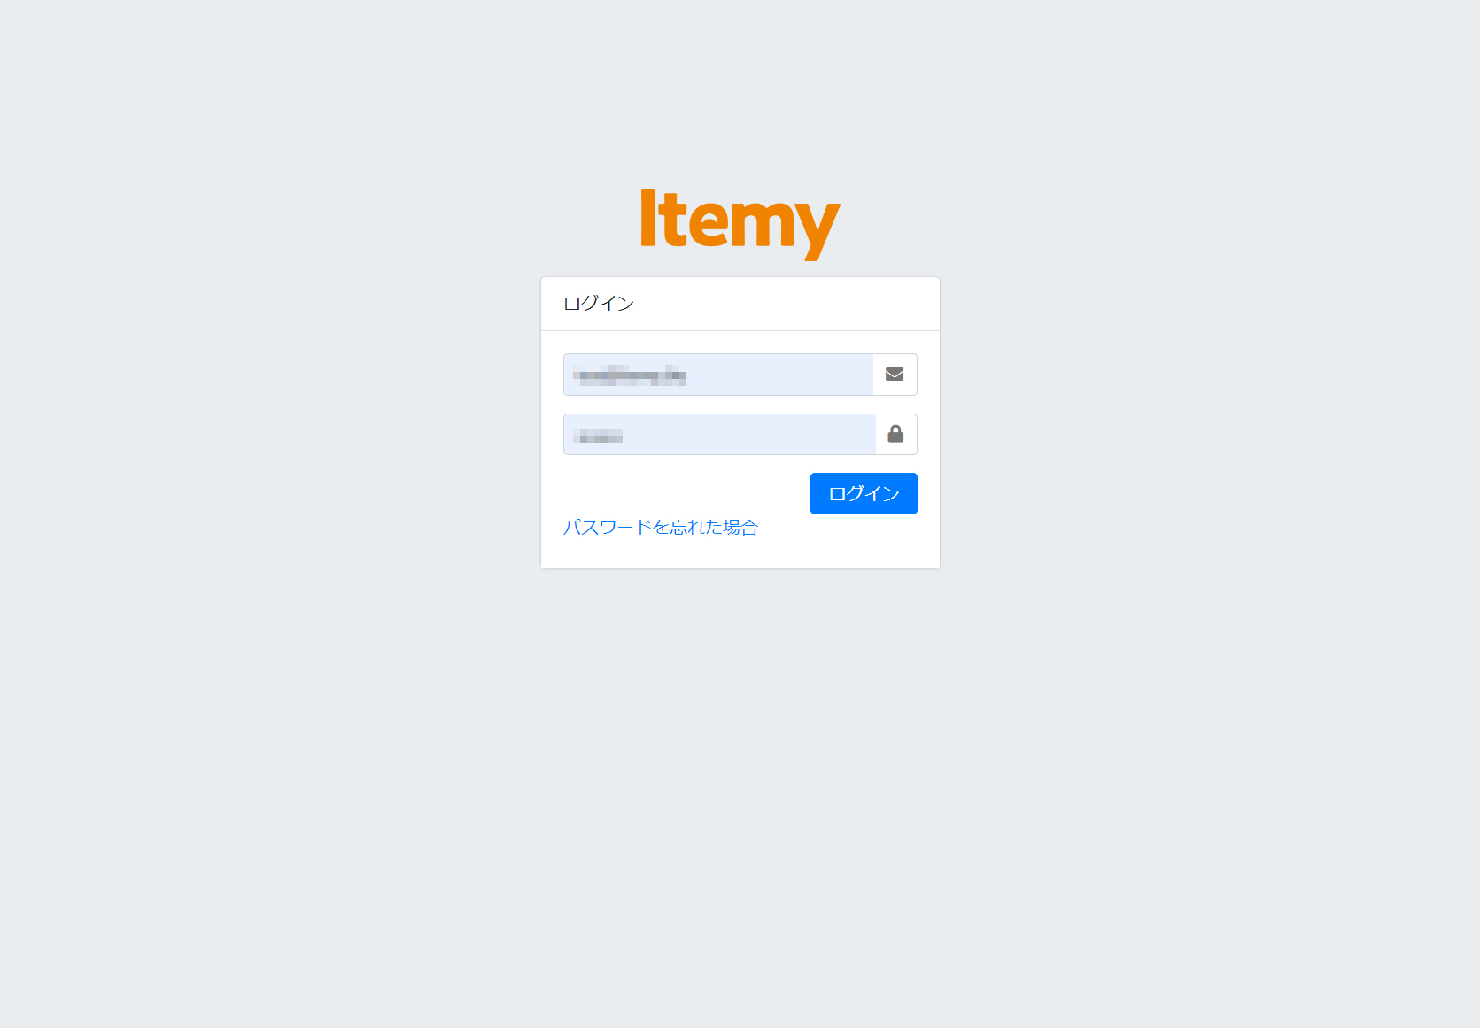This screenshot has height=1028, width=1480.
Task: Click the orange Itemy logo
Action: coord(740,224)
